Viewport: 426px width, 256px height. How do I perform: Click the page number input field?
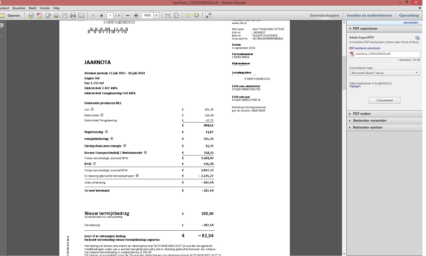[x=110, y=15]
